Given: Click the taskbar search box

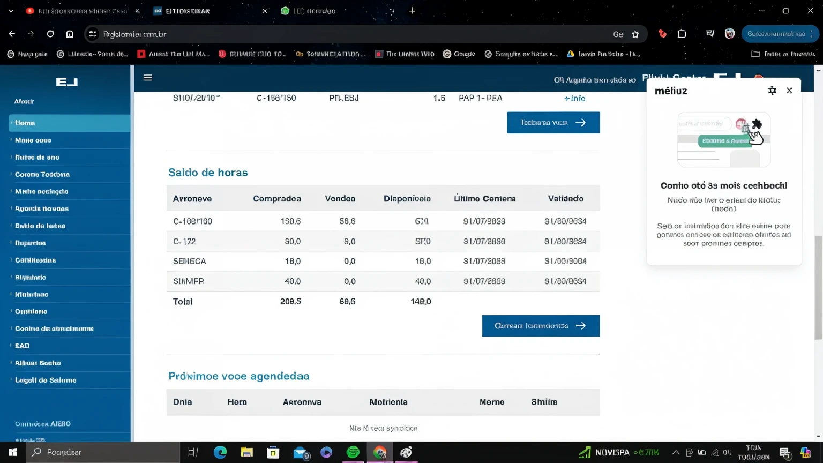Looking at the screenshot, I should click(x=103, y=452).
